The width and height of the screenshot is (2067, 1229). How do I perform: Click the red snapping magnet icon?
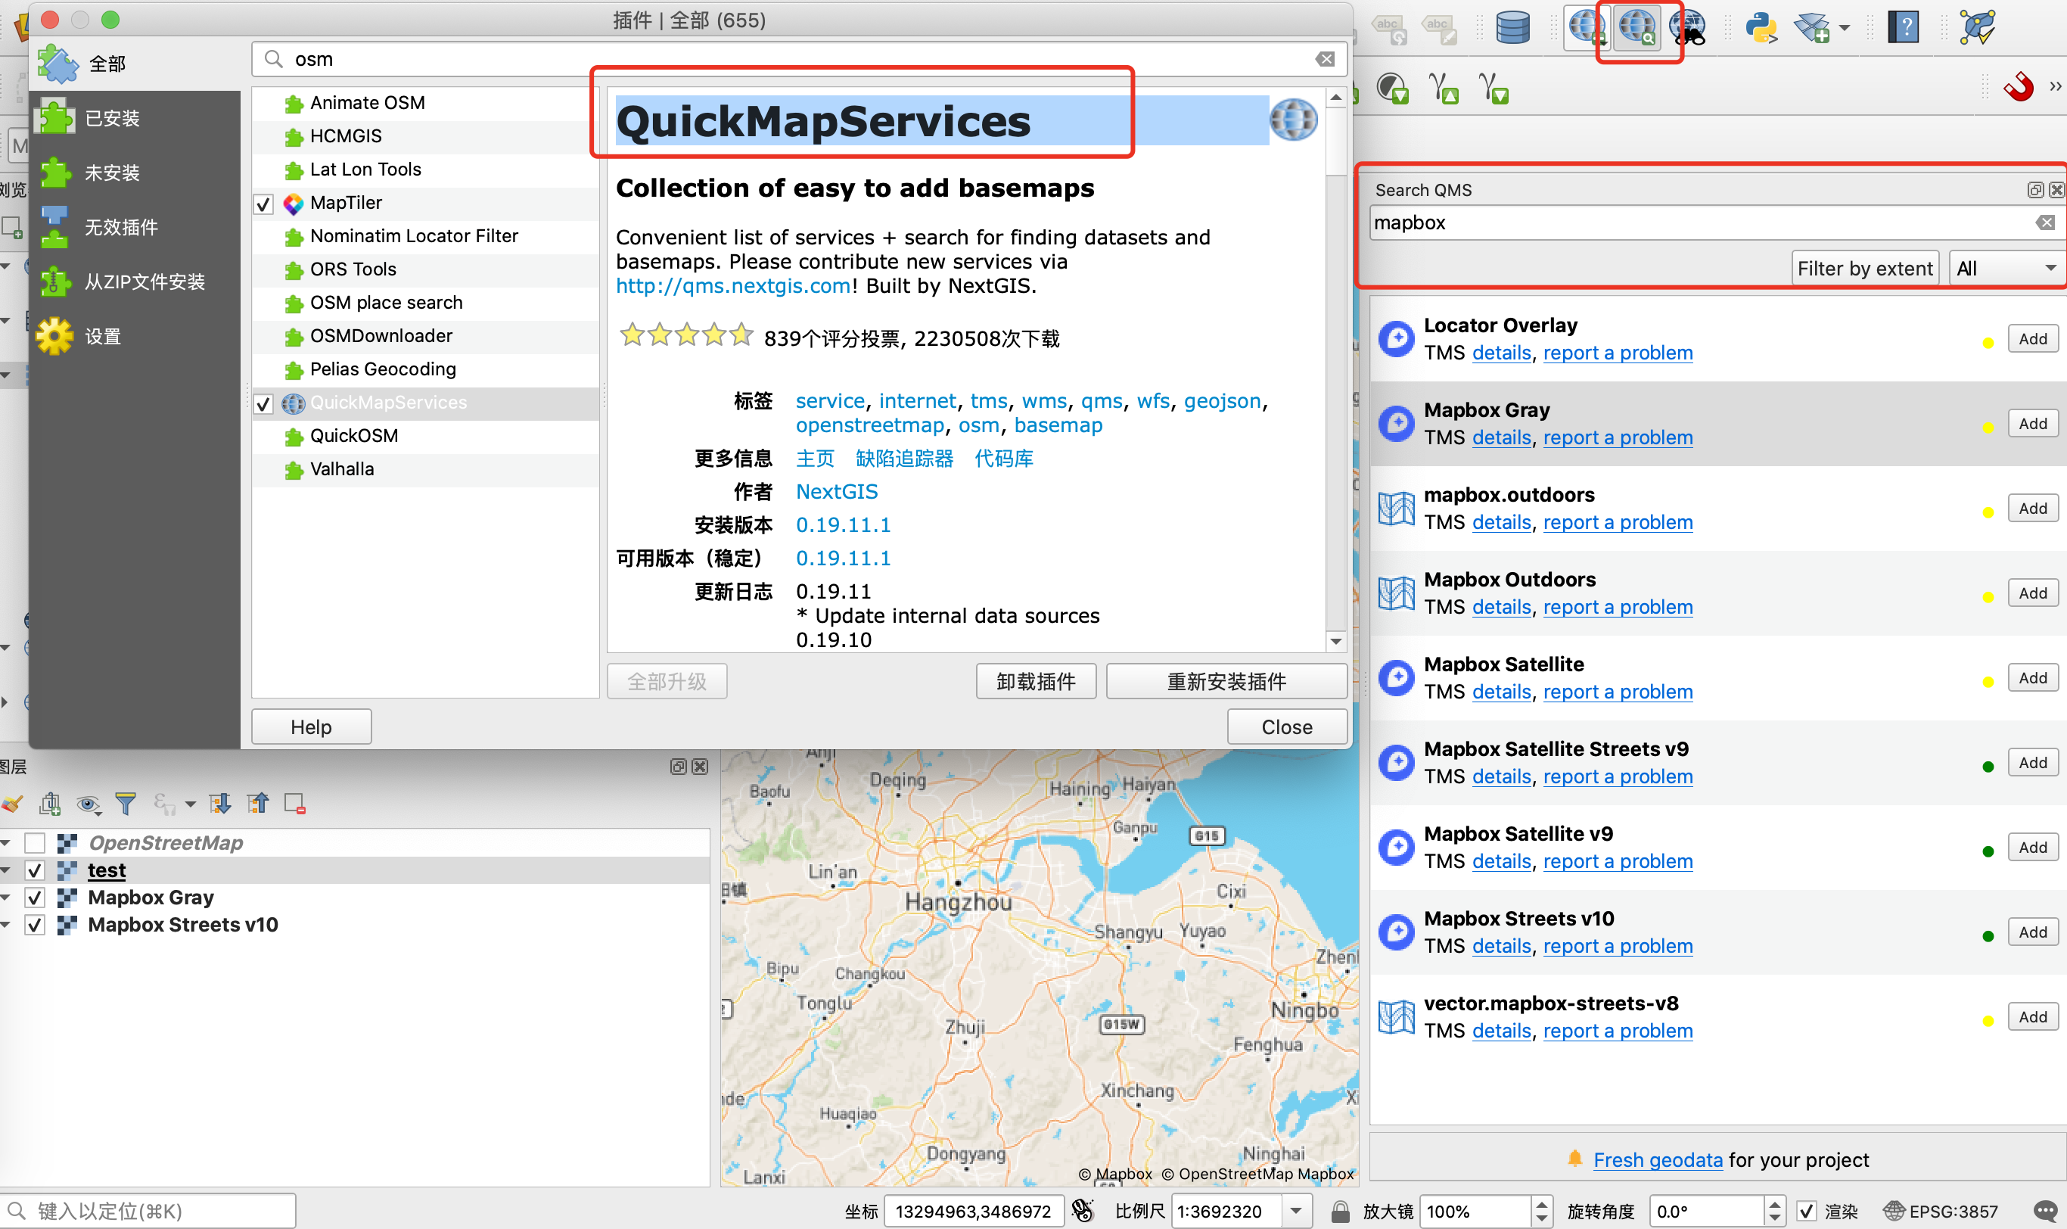(2018, 86)
